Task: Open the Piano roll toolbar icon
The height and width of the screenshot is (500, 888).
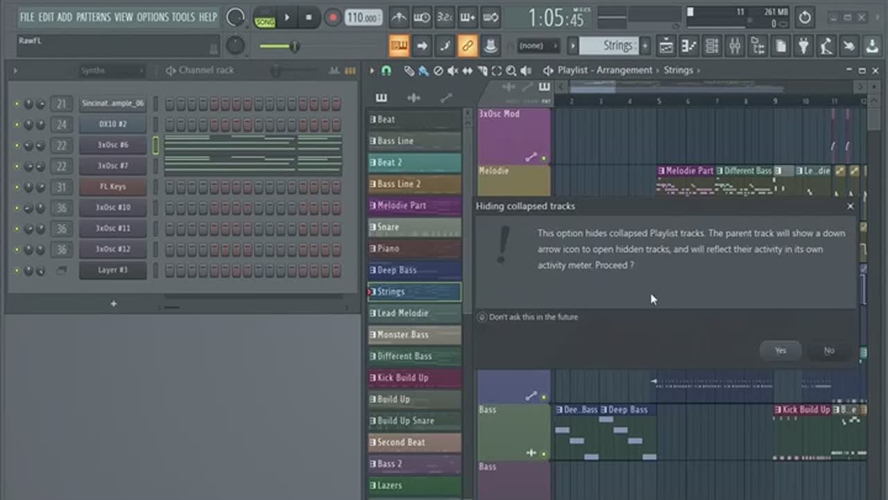Action: (689, 46)
